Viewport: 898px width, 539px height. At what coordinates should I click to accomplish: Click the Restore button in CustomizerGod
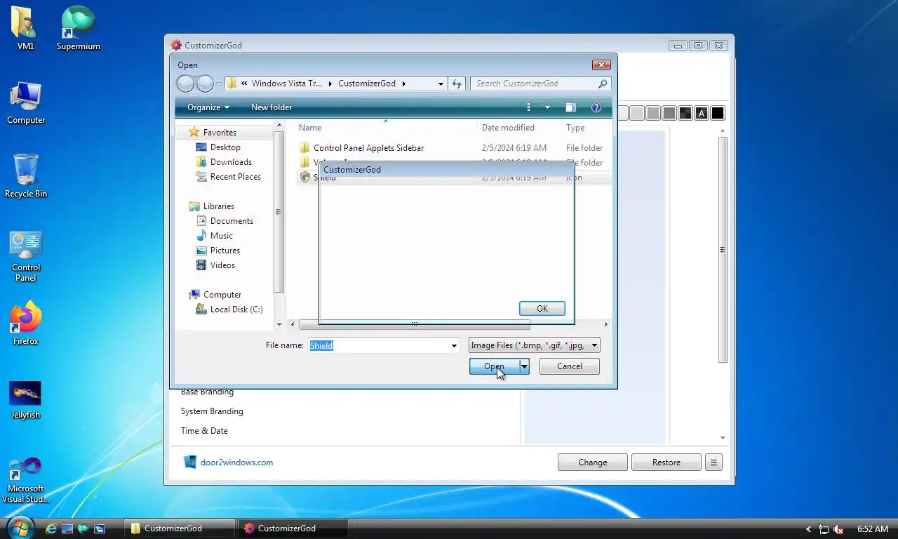(x=666, y=463)
